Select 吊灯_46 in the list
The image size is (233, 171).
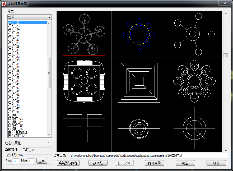[x=27, y=105]
